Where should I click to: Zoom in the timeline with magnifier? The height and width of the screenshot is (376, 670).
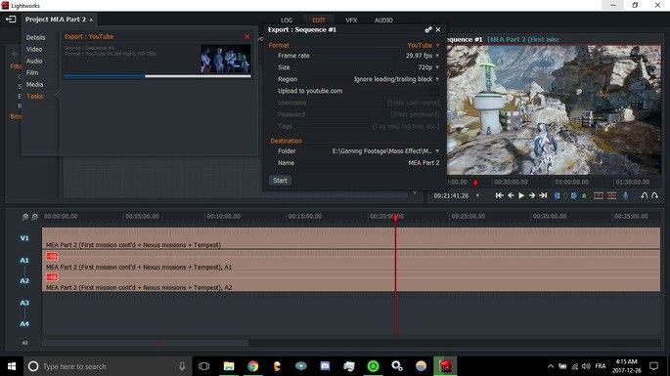[25, 217]
